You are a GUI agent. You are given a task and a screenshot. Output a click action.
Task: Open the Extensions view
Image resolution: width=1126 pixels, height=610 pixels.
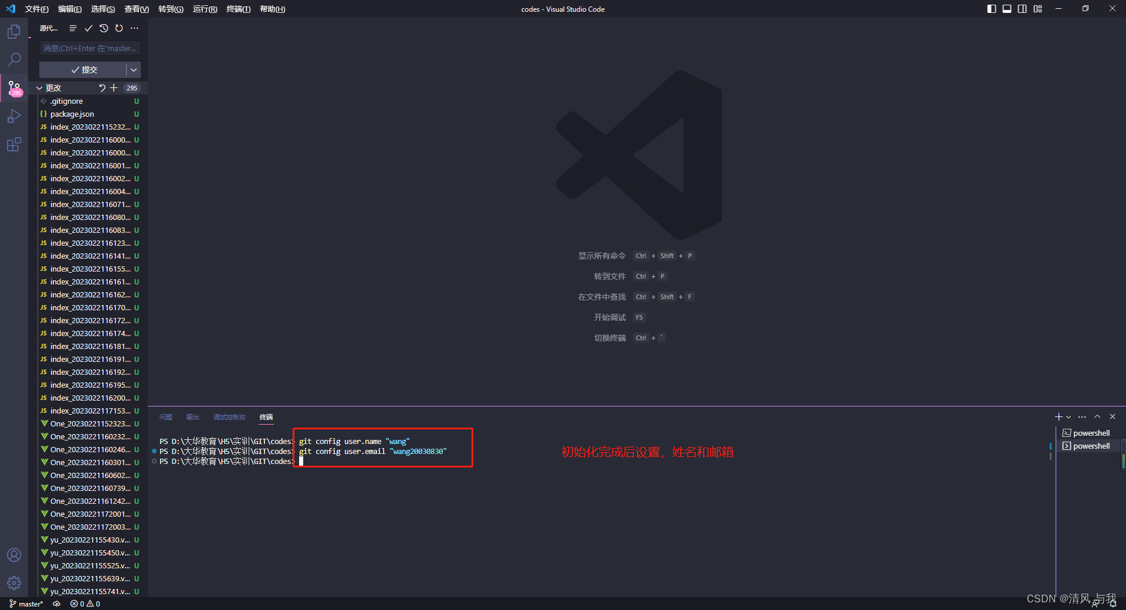(14, 144)
